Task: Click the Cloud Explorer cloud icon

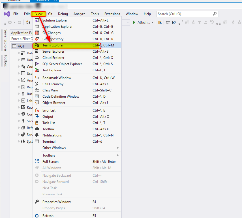Action: click(x=37, y=58)
